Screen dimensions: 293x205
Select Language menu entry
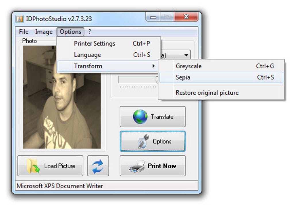(109, 55)
